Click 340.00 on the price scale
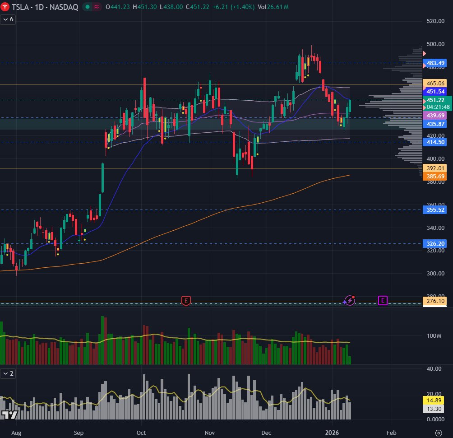 (435, 228)
